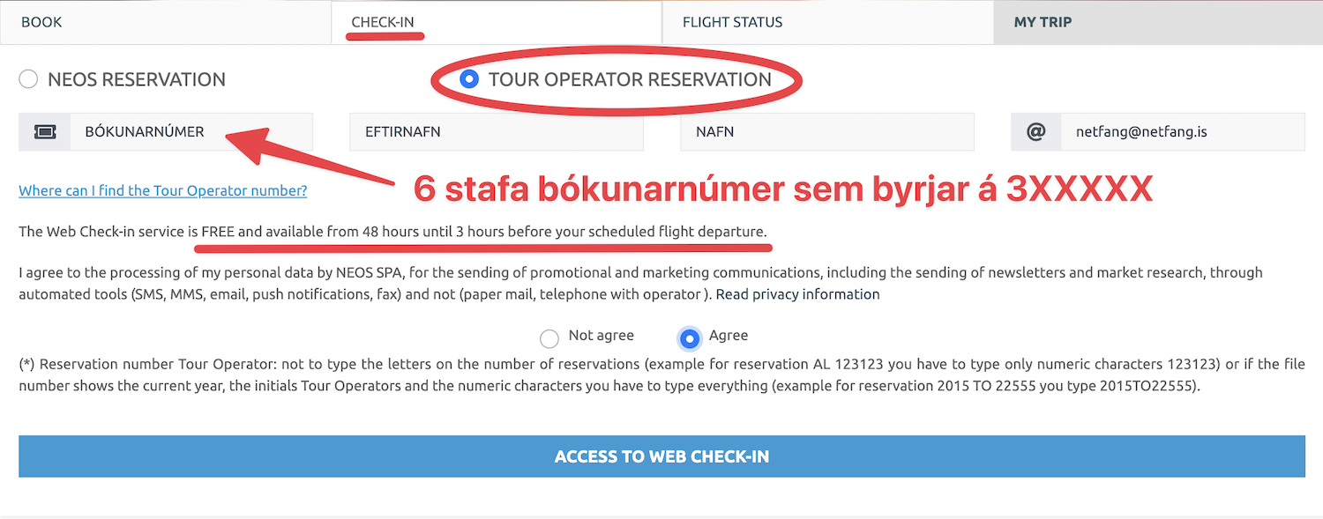The height and width of the screenshot is (519, 1323).
Task: Choose the 'Not agree' radio option
Action: pos(549,338)
